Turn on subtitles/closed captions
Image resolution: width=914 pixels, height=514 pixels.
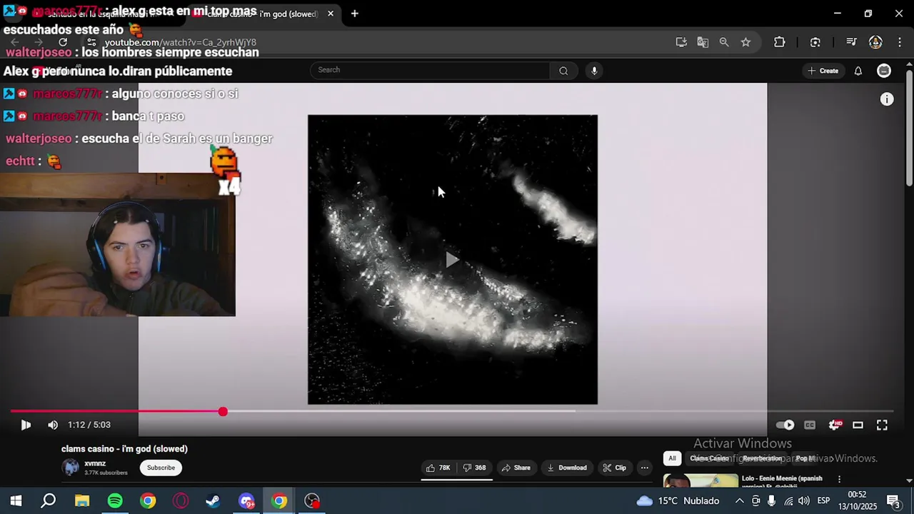(x=810, y=425)
